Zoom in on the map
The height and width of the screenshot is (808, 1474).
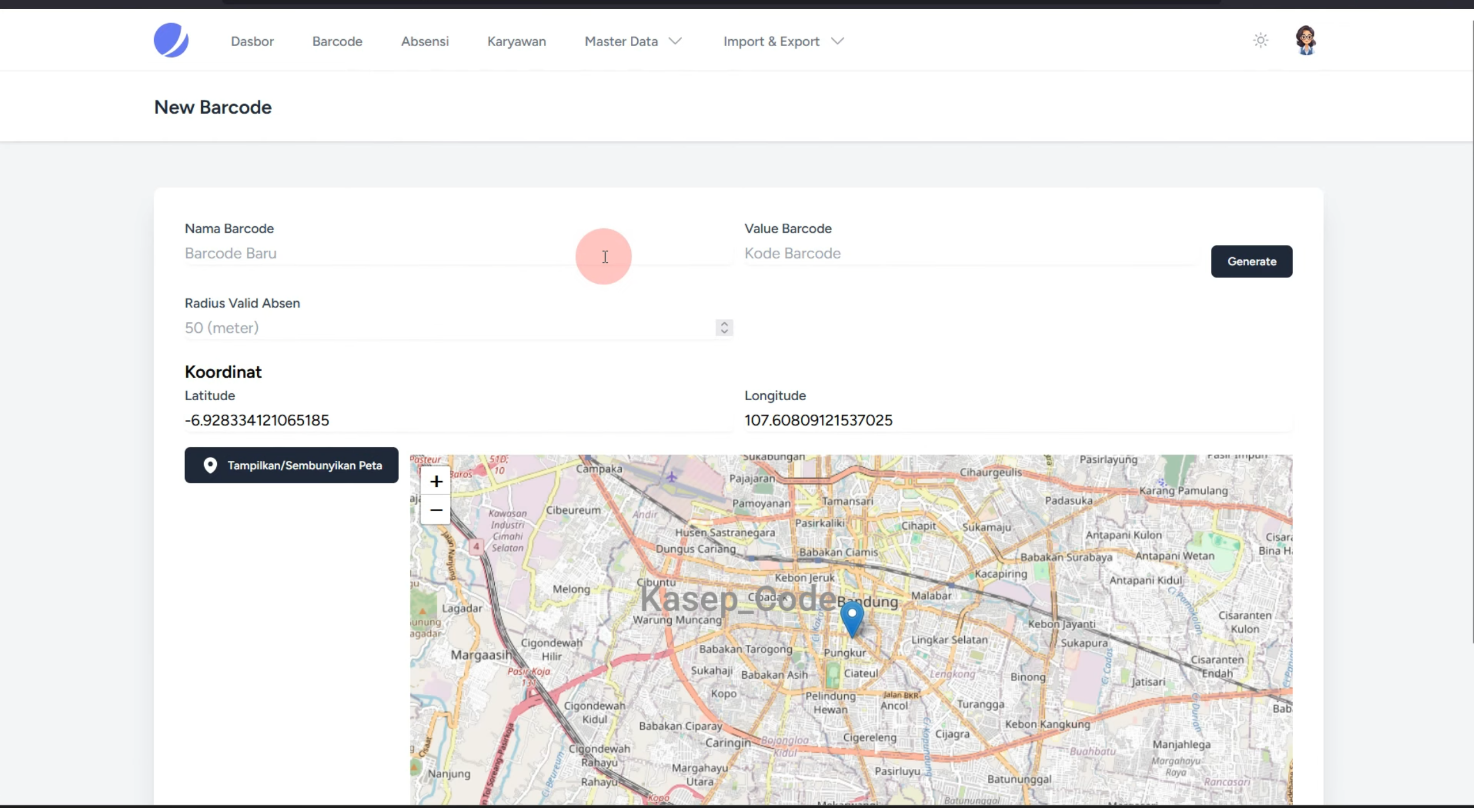[436, 481]
